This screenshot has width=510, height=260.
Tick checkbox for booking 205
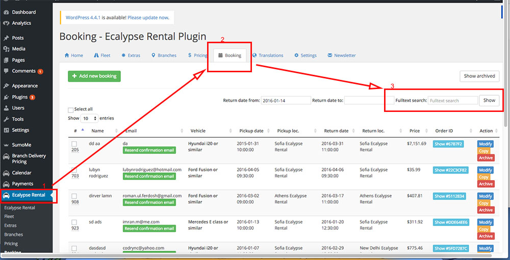(x=74, y=143)
